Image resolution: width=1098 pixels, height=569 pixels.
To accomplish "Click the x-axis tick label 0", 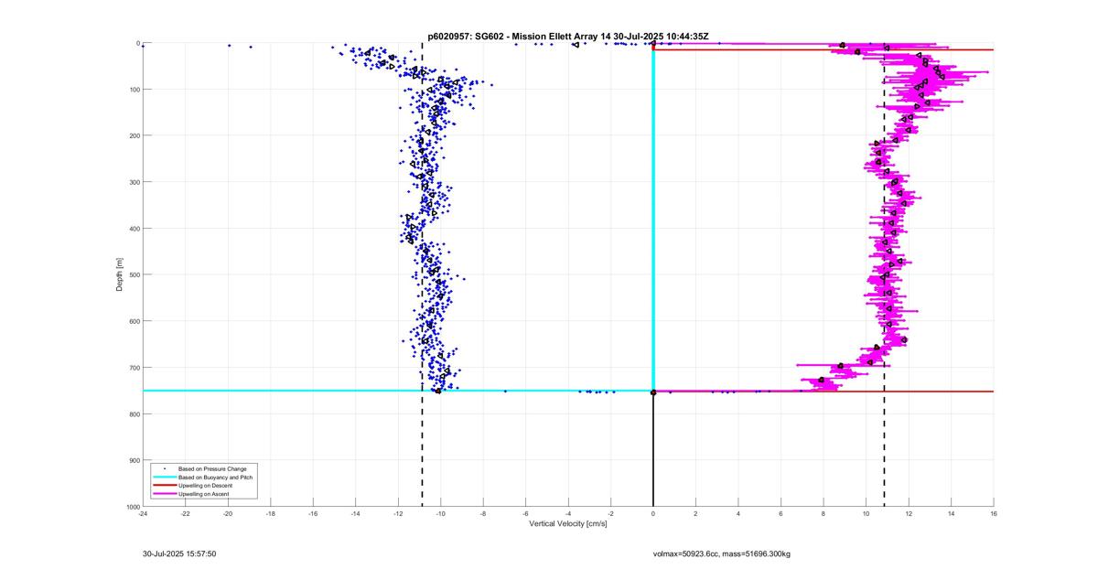I will click(x=653, y=513).
